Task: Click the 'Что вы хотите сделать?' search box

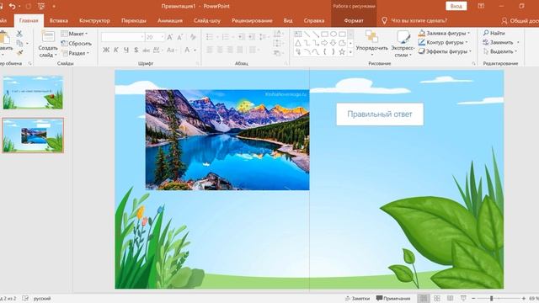Action: click(414, 20)
